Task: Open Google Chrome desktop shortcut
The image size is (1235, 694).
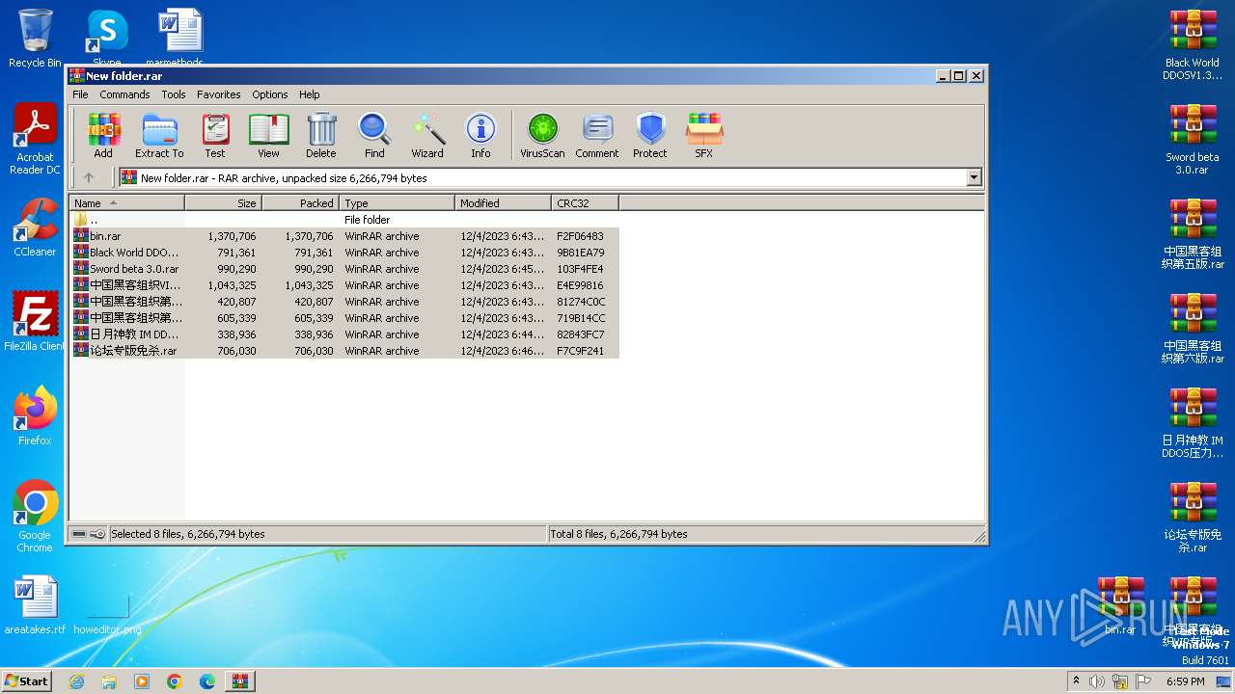Action: 35,517
